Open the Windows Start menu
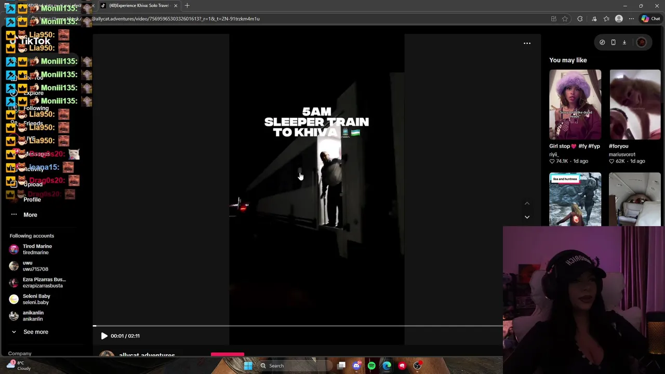 point(248,366)
